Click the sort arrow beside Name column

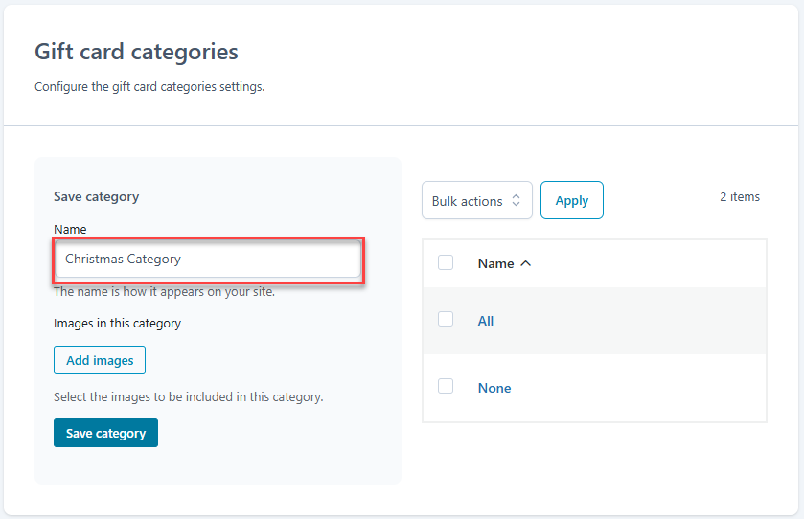(525, 263)
